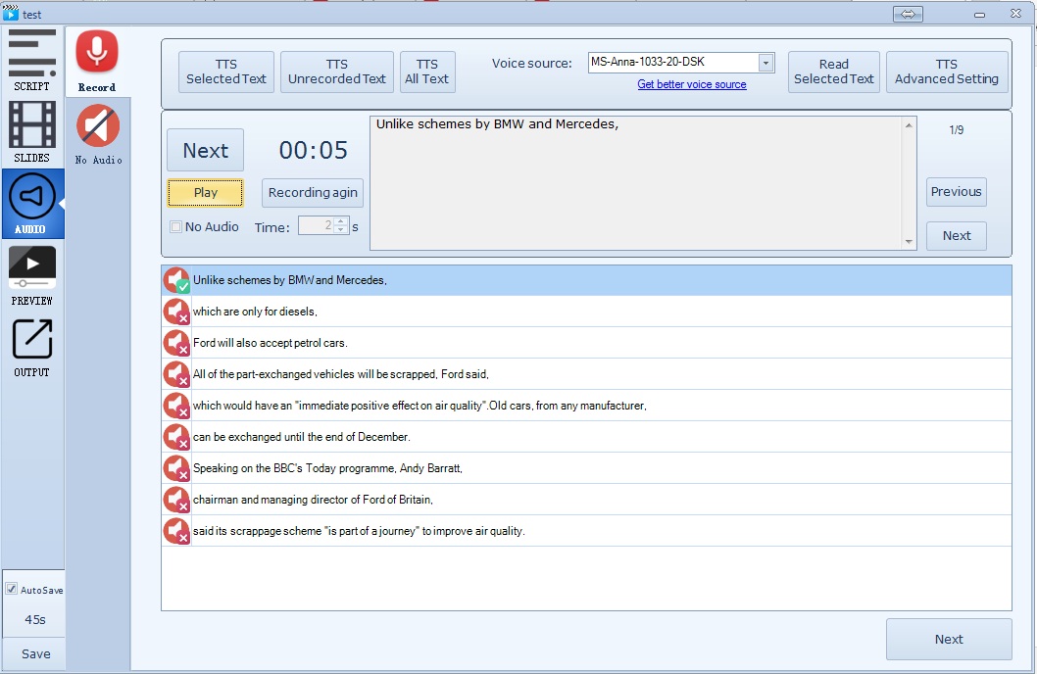The image size is (1037, 674).
Task: Click the Recording again button
Action: pyautogui.click(x=313, y=193)
